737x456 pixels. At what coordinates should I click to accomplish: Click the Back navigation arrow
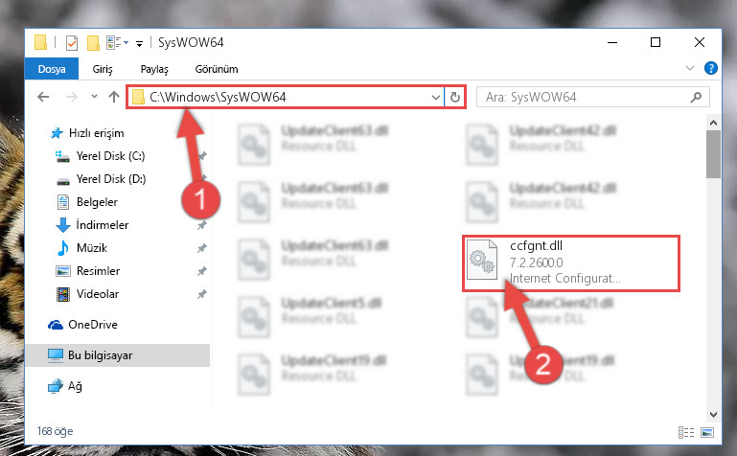click(43, 97)
